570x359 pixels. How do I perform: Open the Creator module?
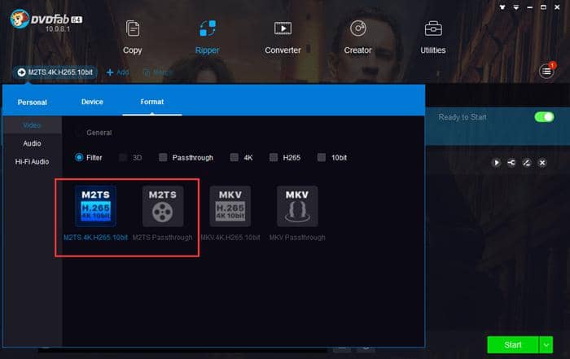tap(357, 37)
